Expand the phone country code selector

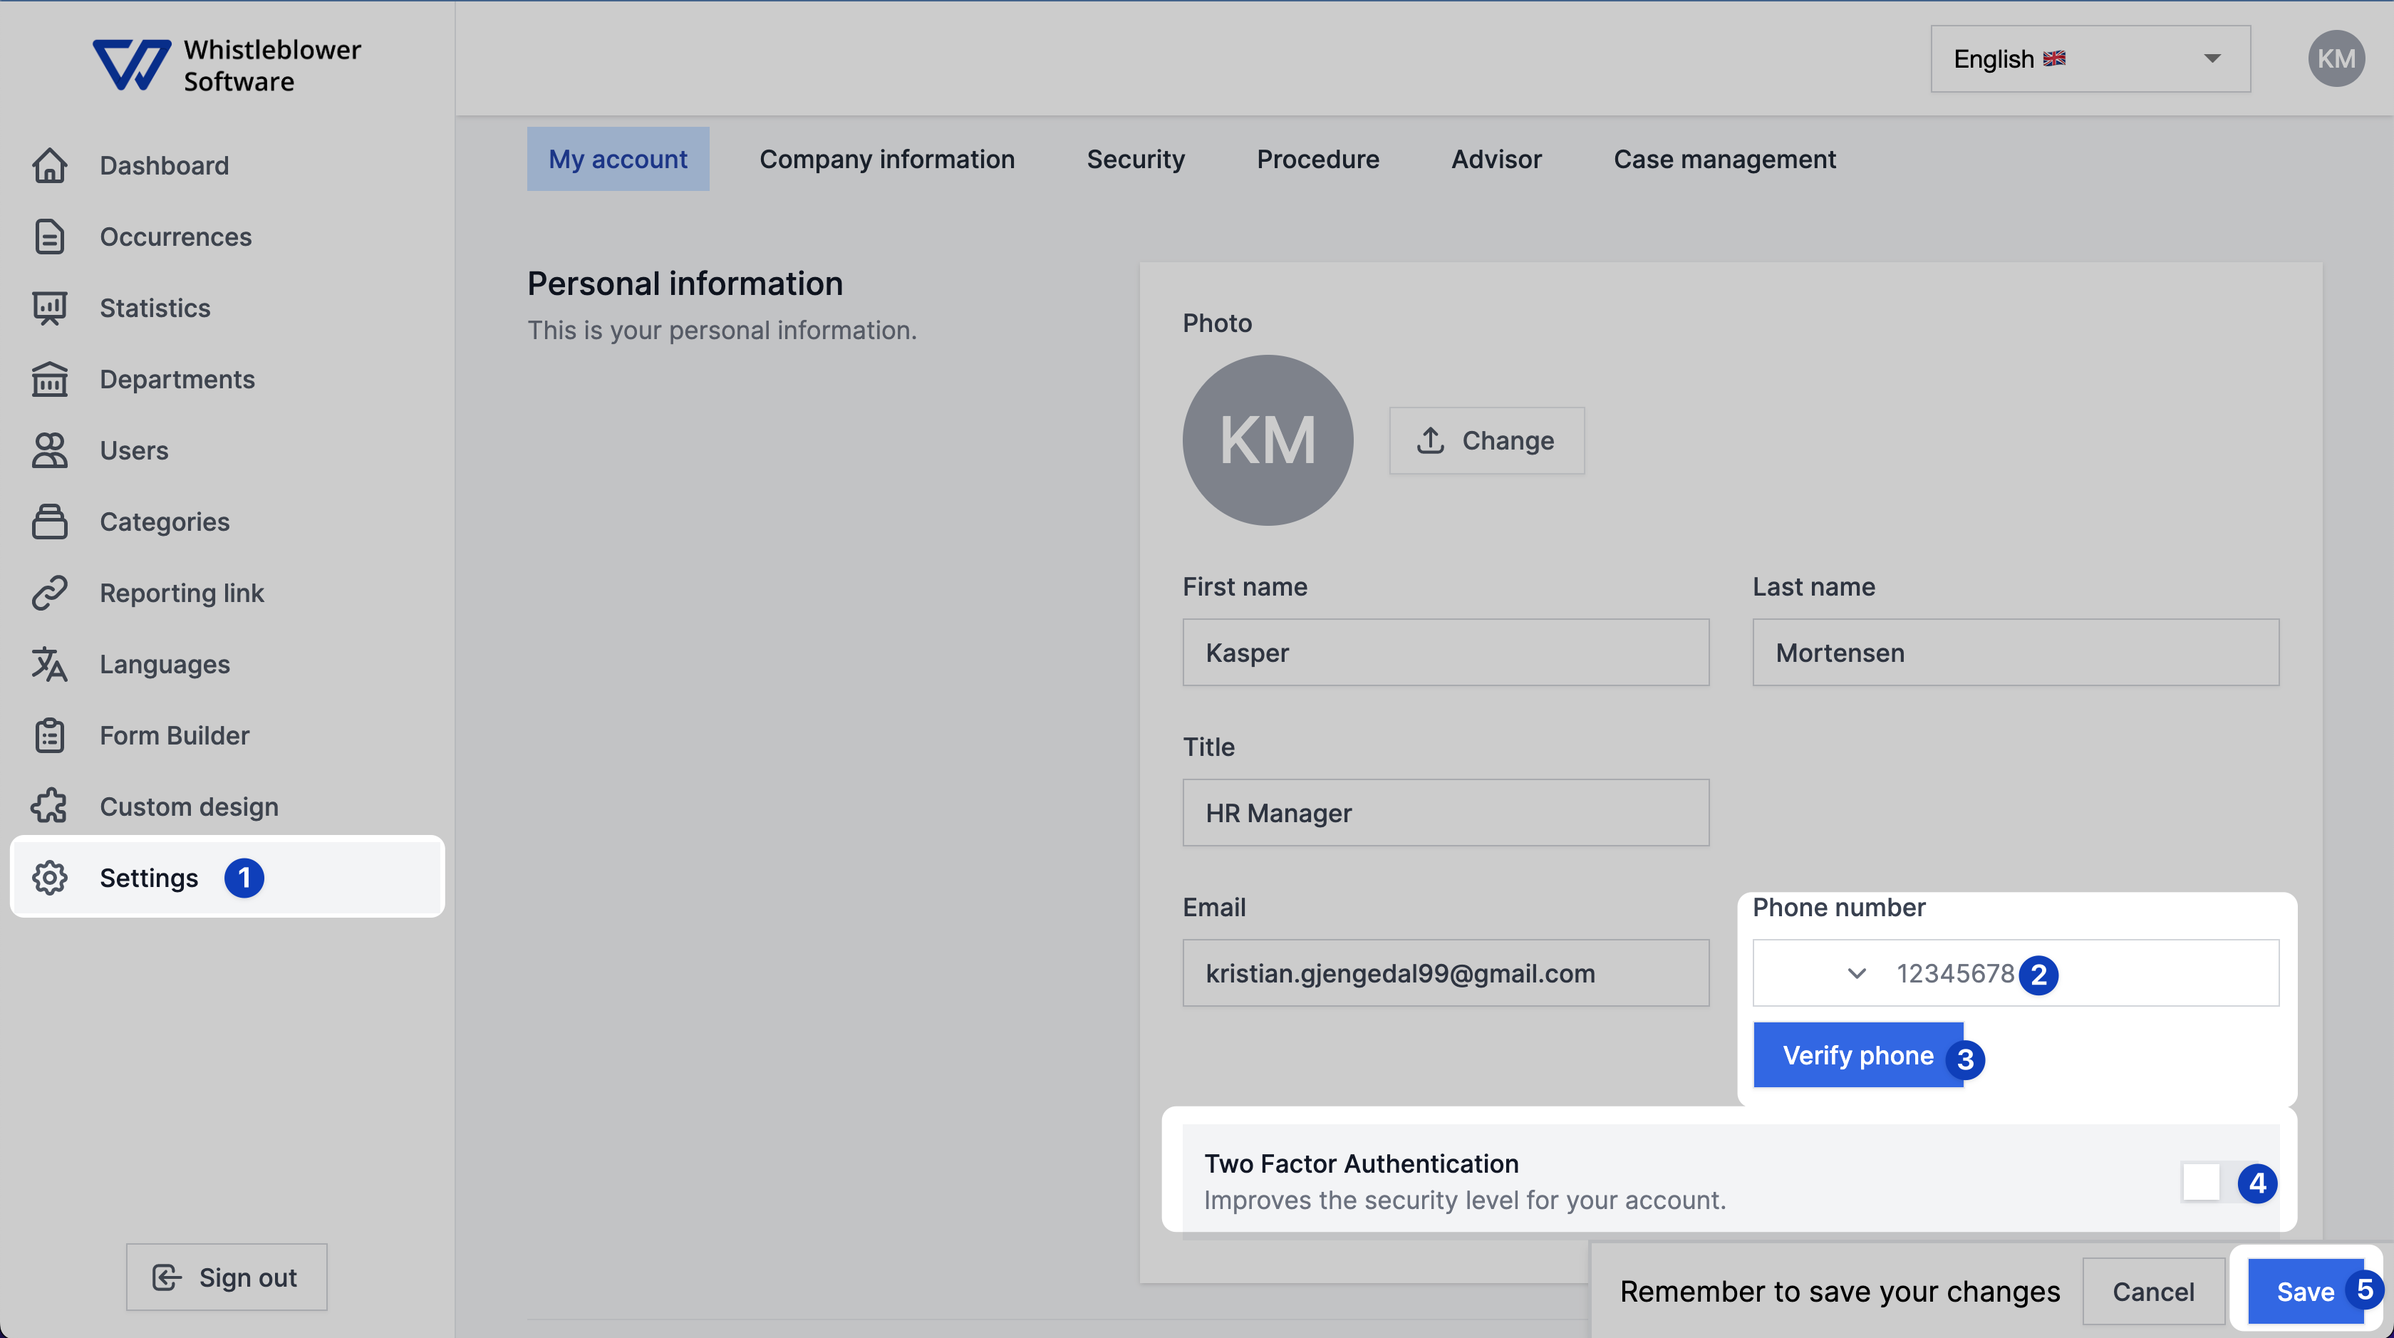tap(1856, 973)
